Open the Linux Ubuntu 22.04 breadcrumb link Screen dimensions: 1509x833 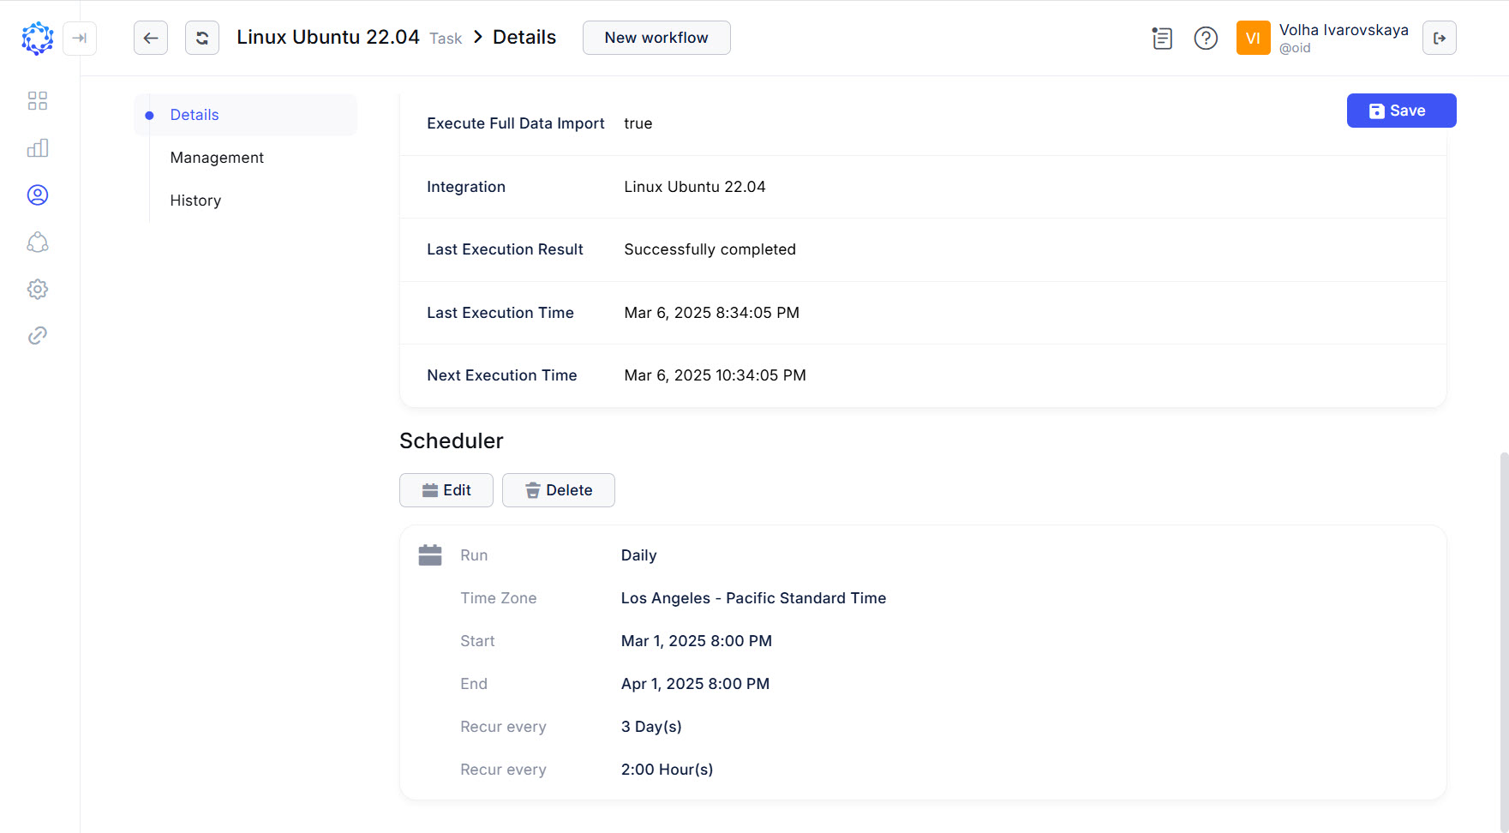(328, 37)
